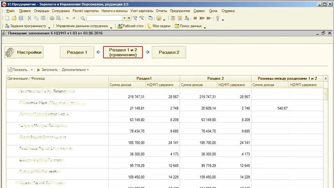The width and height of the screenshot is (334, 188).
Task: Open the Отчеты menu
Action: [x=162, y=11]
